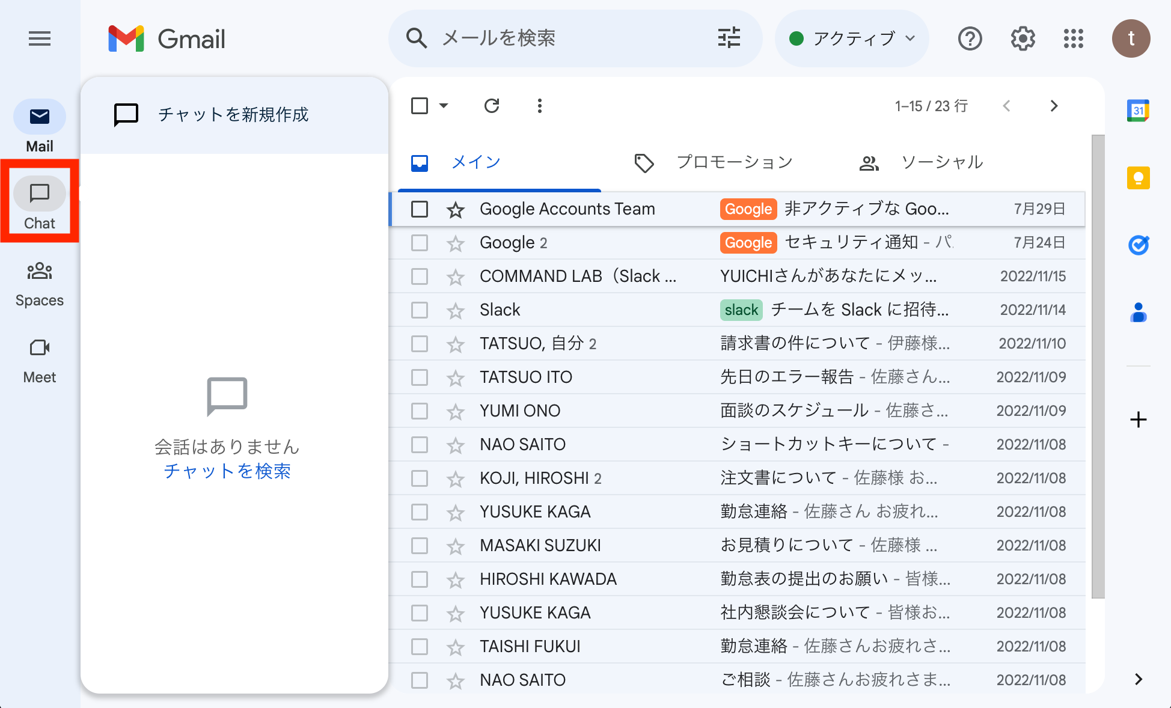Open the Google apps grid menu
This screenshot has width=1171, height=708.
pos(1073,38)
